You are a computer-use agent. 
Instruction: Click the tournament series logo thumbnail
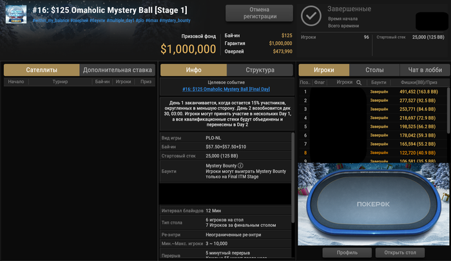coord(16,14)
